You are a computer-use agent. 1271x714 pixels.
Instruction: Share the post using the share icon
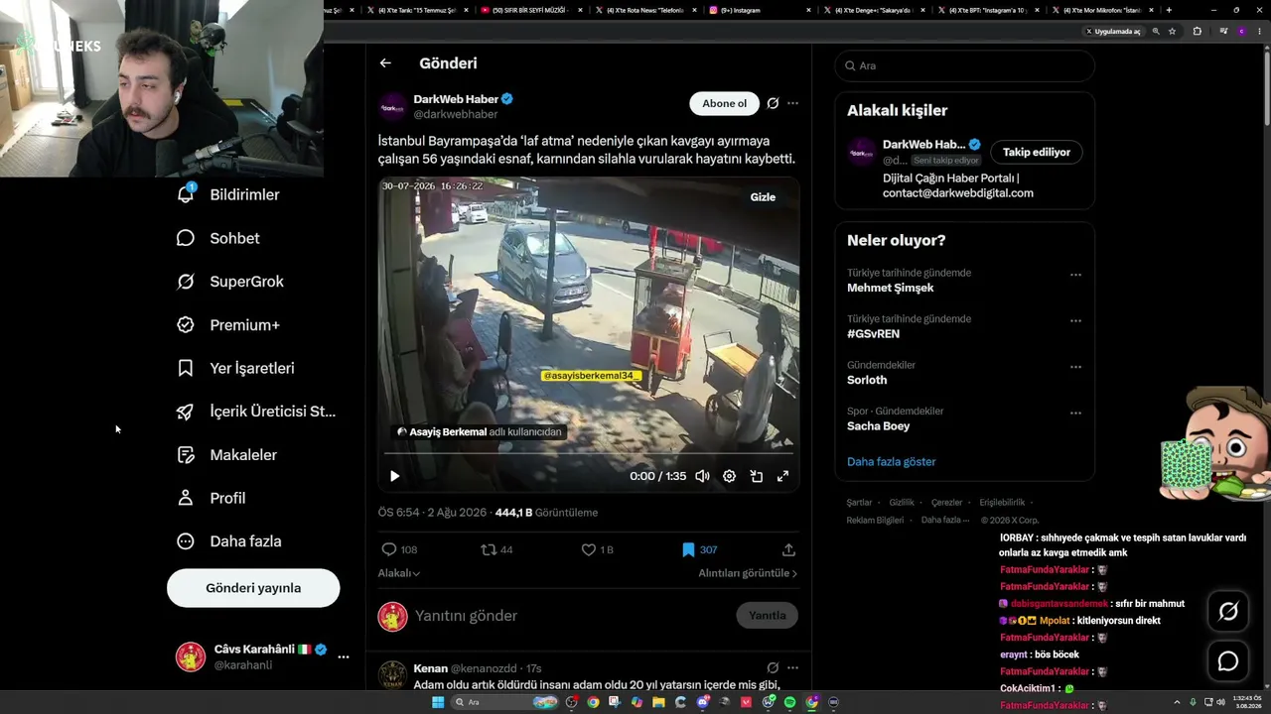tap(788, 549)
